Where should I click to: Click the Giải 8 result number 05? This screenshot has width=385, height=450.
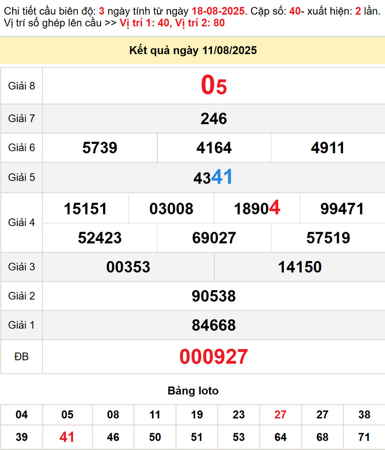pos(214,86)
